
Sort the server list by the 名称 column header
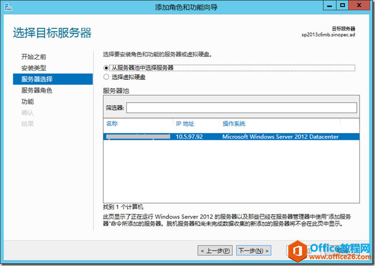click(112, 123)
